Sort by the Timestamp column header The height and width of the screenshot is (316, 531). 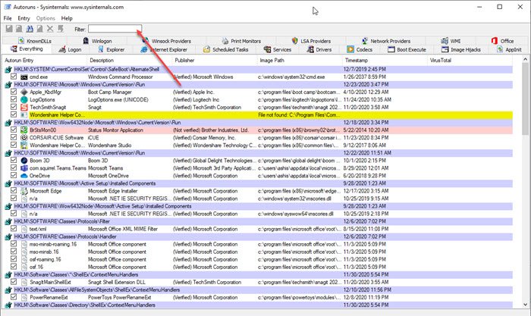385,61
